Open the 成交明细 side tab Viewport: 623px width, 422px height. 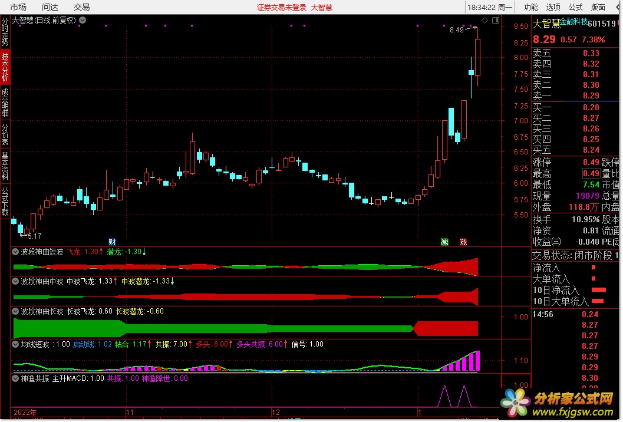pyautogui.click(x=5, y=102)
